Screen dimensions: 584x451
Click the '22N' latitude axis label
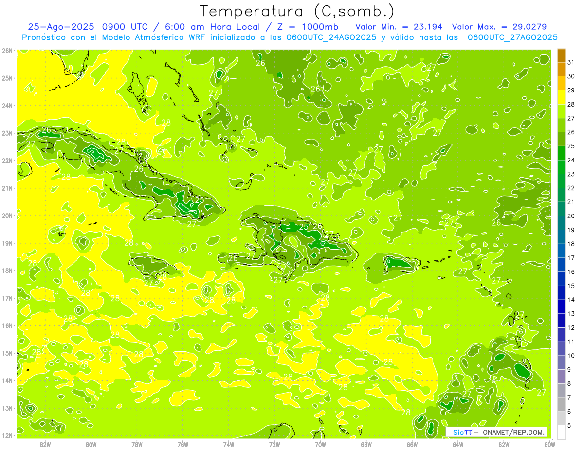pyautogui.click(x=7, y=161)
